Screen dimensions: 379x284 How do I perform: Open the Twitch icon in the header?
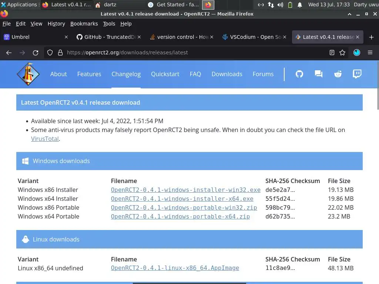pos(357,74)
